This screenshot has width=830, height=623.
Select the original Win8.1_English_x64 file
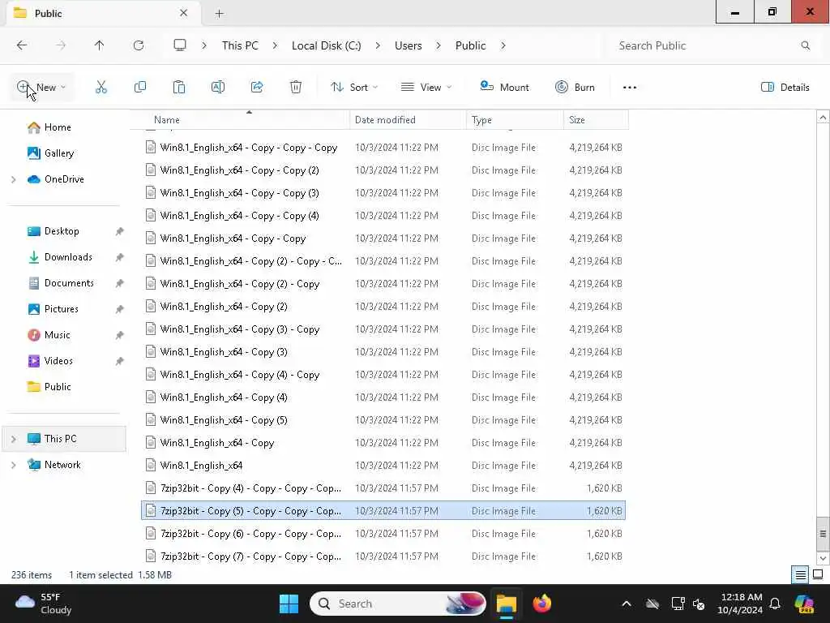click(x=383, y=465)
